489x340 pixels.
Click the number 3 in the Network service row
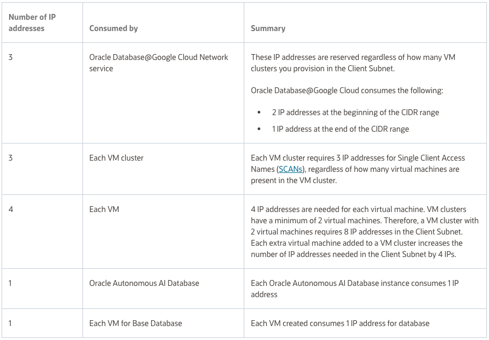pos(11,57)
